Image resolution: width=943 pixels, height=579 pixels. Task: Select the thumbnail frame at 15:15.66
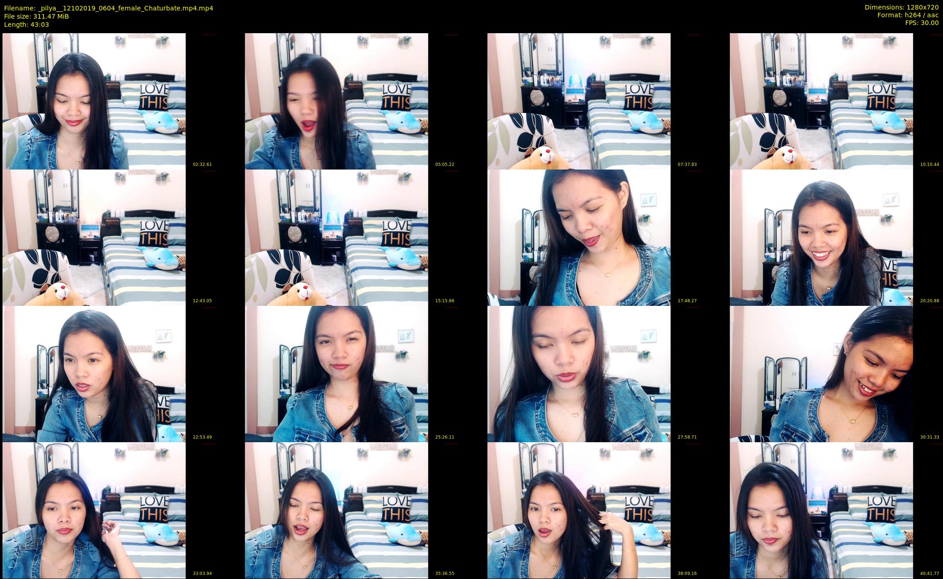point(337,238)
